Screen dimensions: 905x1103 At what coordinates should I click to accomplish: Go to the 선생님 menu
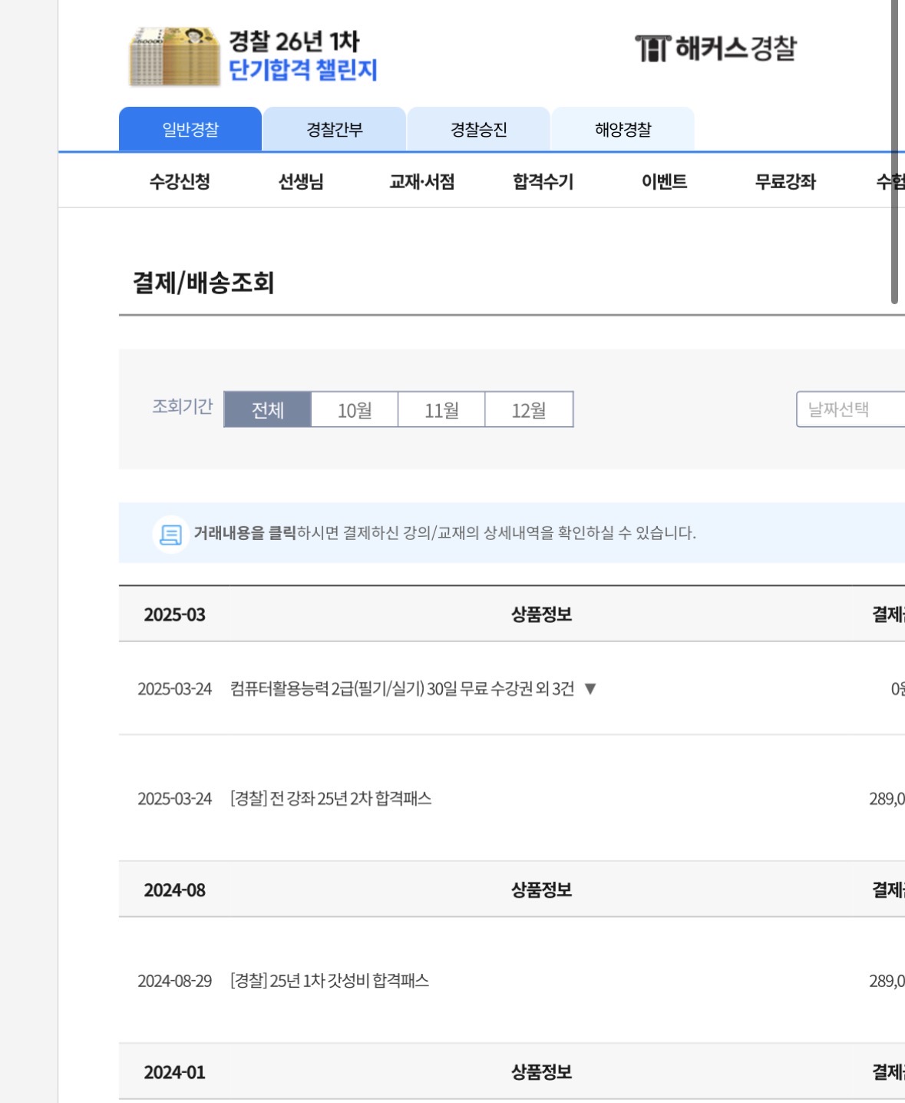click(x=301, y=182)
